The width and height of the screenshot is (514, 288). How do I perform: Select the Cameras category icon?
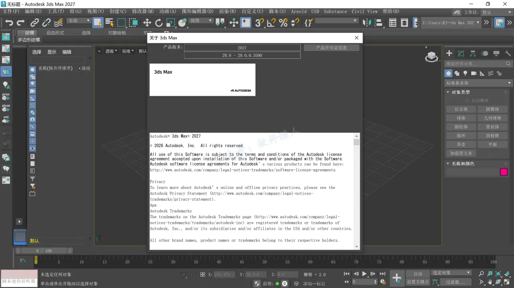tap(474, 73)
